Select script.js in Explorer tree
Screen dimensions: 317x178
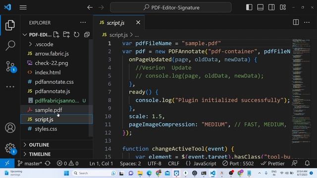coord(56,119)
